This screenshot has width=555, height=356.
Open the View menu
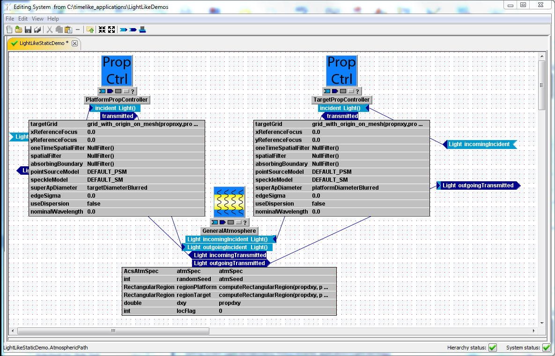pyautogui.click(x=37, y=19)
